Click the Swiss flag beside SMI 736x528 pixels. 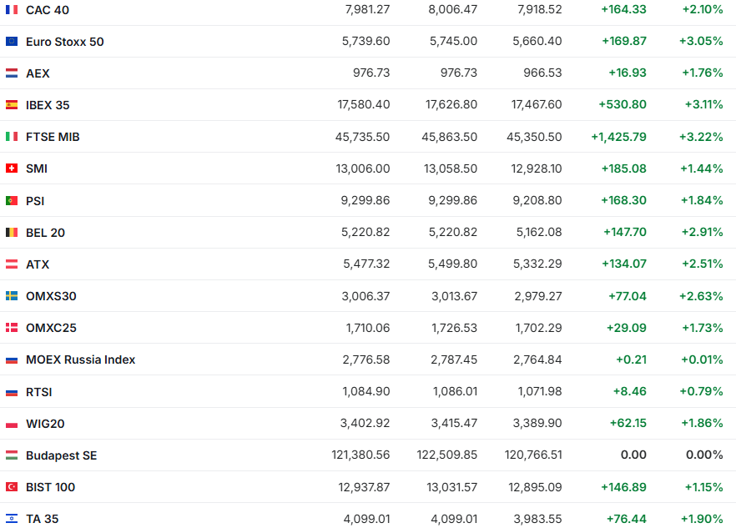12,168
